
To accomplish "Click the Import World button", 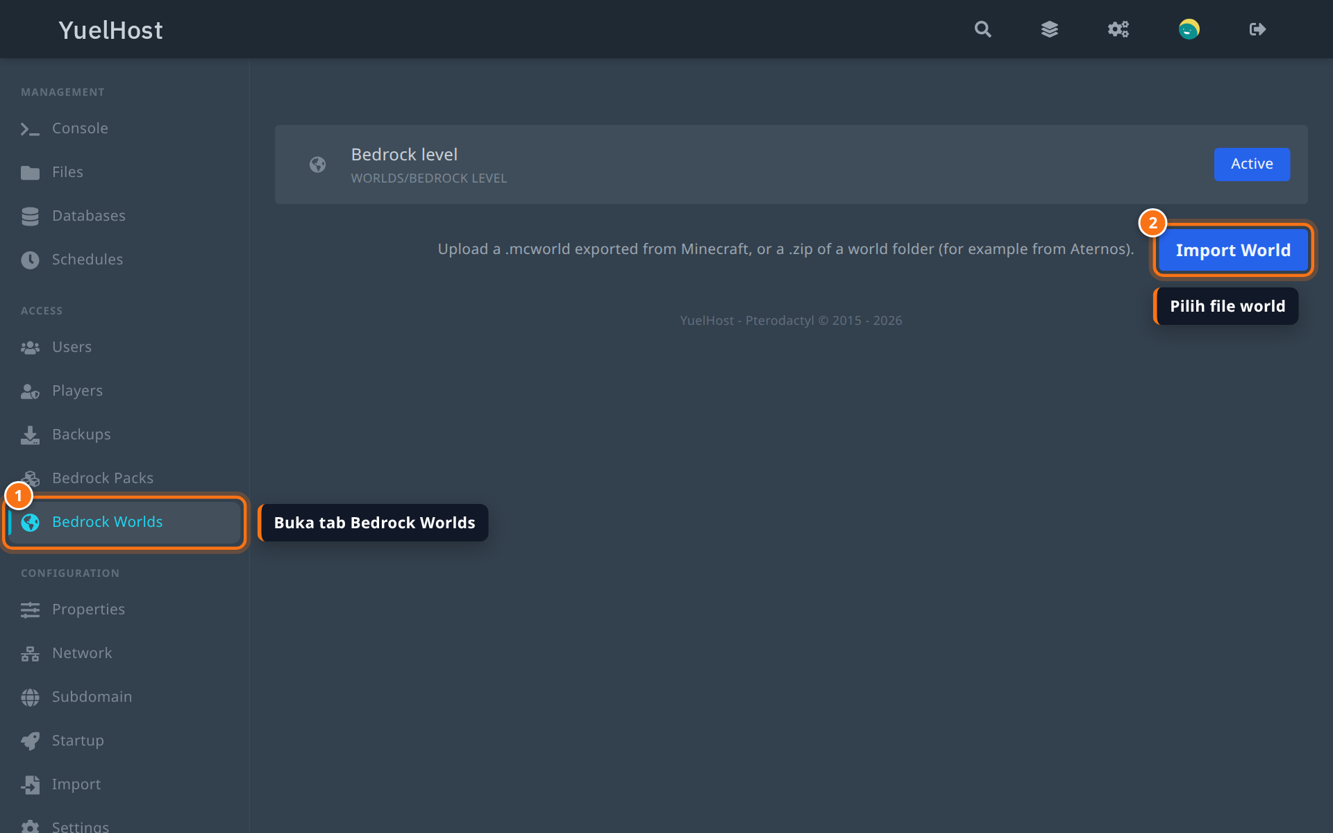I will 1233,250.
